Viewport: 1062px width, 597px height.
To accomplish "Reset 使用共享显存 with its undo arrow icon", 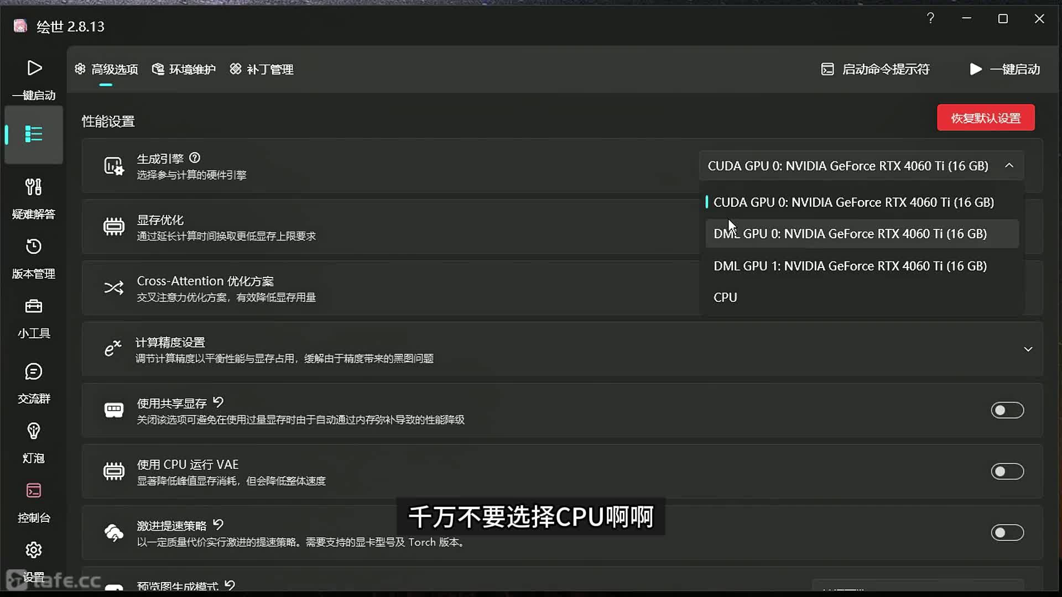I will click(x=218, y=402).
